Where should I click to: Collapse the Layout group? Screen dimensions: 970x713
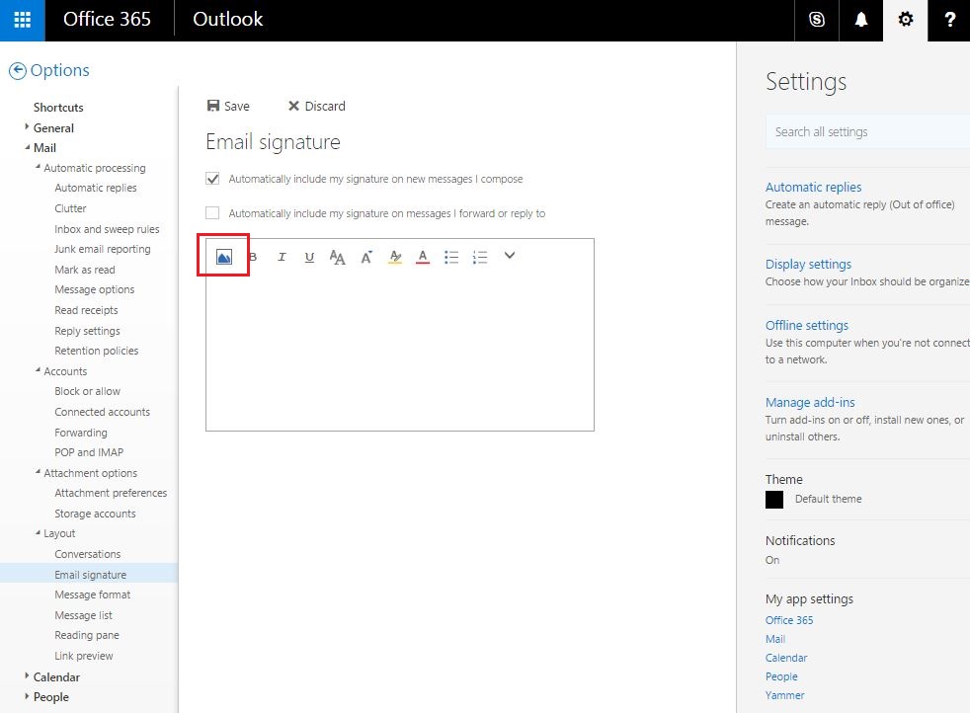pyautogui.click(x=38, y=532)
